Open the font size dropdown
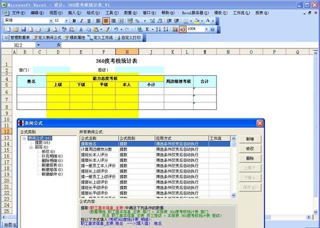Image resolution: width=320 pixels, height=228 pixels. [x=66, y=21]
